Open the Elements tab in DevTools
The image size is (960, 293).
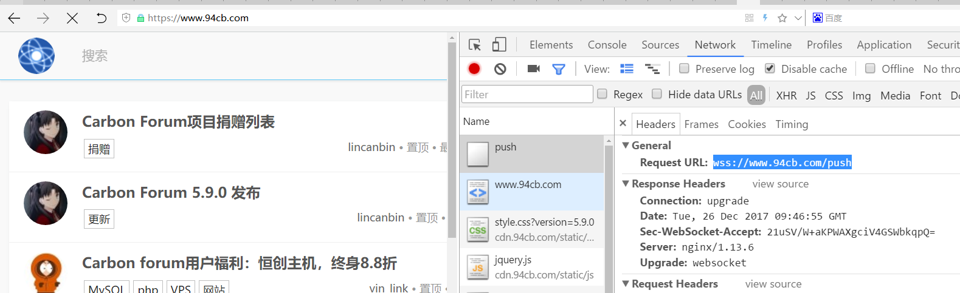pos(551,45)
